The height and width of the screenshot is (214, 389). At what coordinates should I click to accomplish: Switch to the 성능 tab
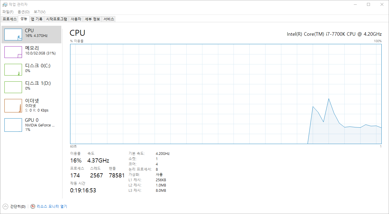pos(24,19)
